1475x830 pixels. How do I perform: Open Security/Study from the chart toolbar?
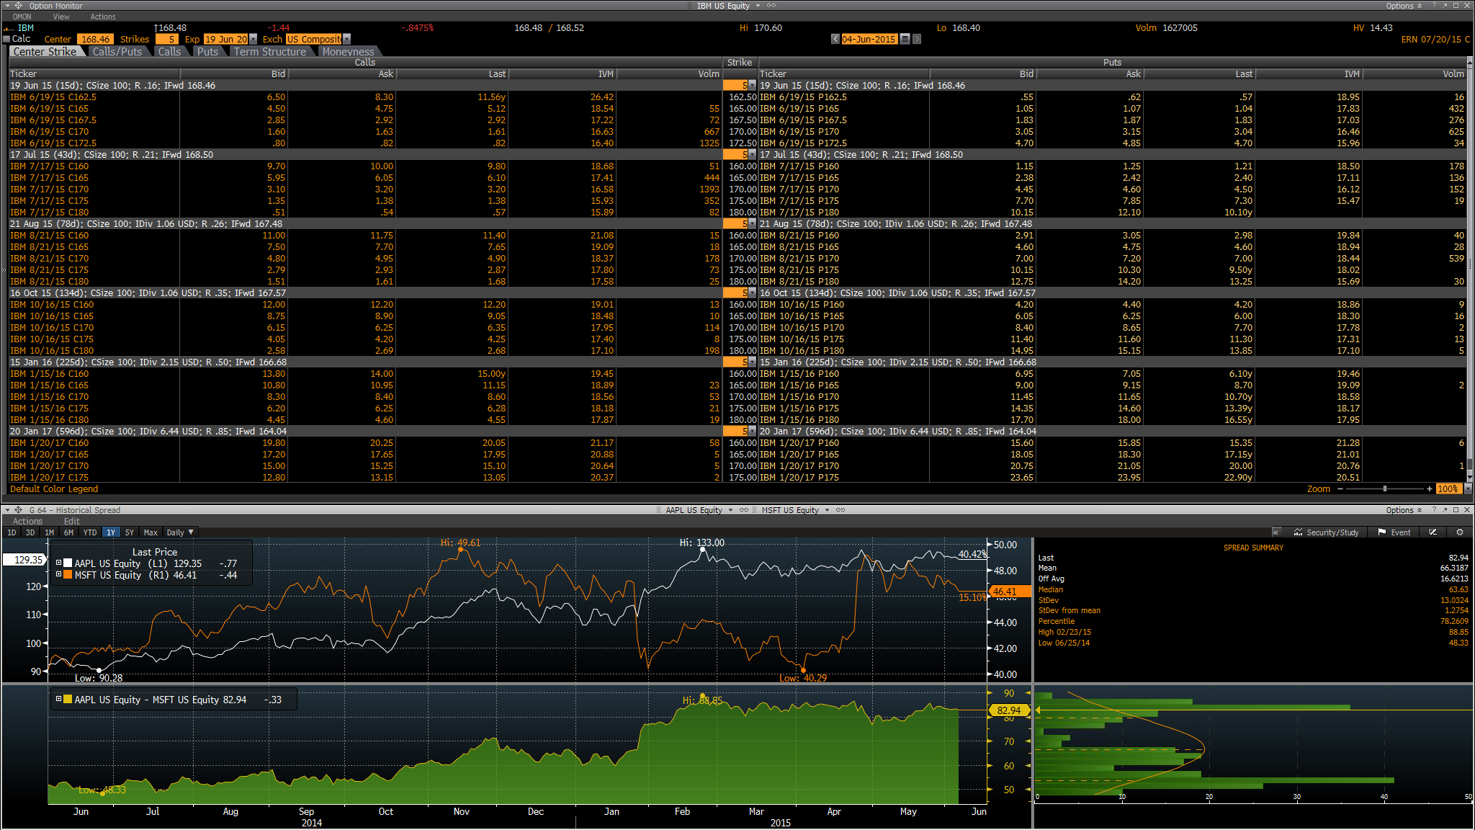(x=1327, y=532)
